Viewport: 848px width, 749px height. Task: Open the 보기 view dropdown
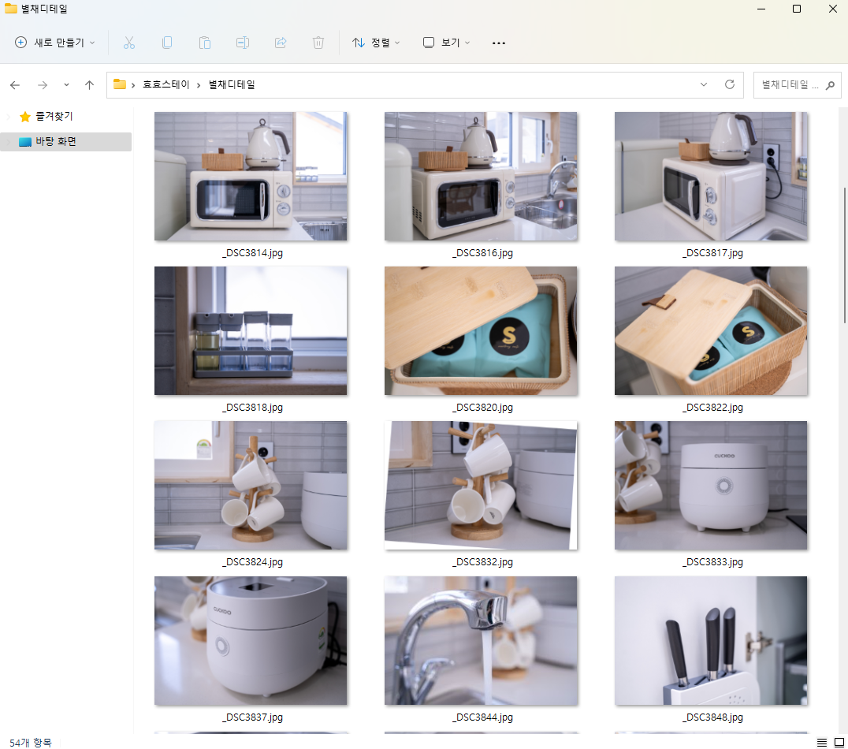(446, 43)
